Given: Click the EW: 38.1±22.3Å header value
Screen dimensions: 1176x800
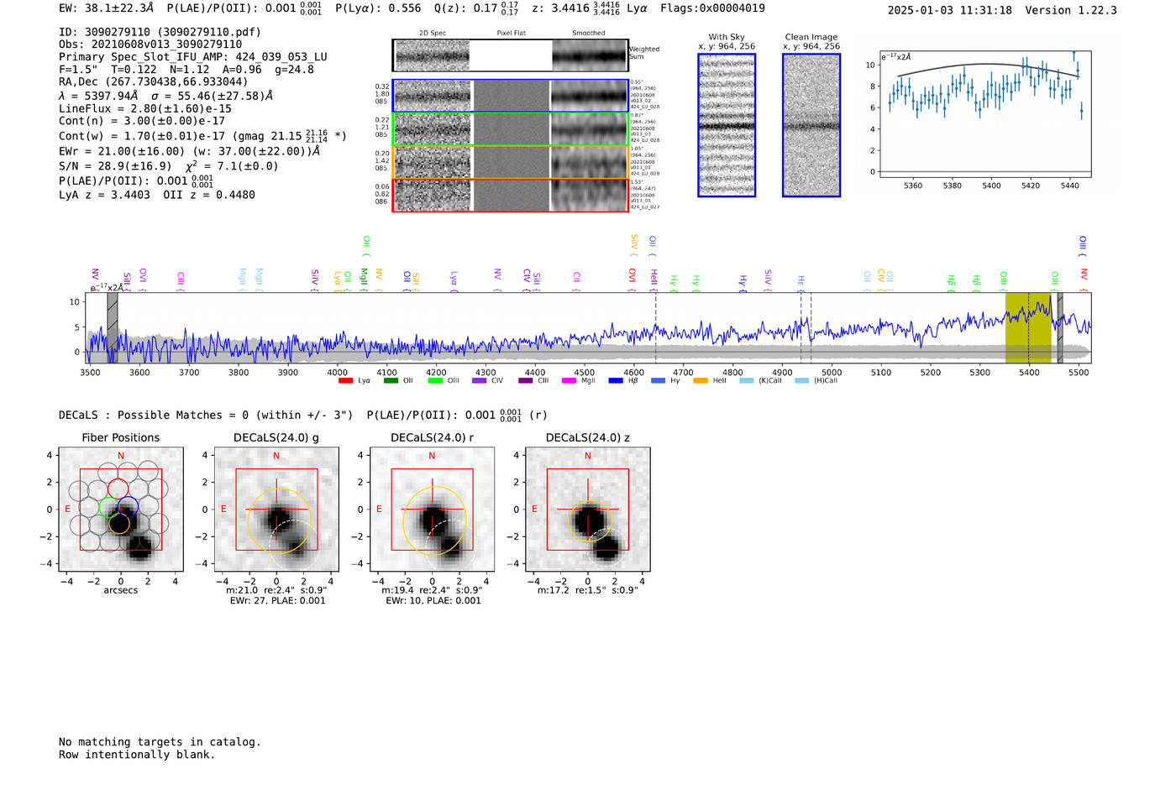Looking at the screenshot, I should [x=107, y=8].
